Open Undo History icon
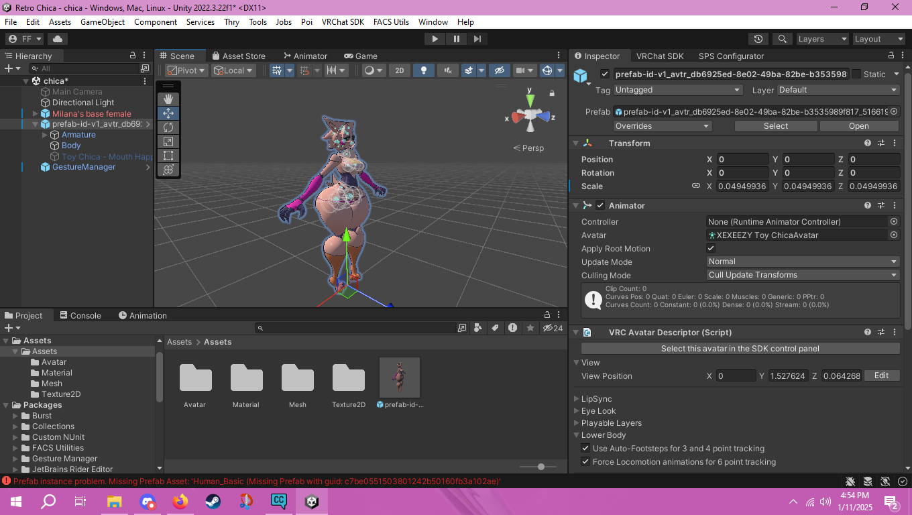This screenshot has height=515, width=912. (x=758, y=39)
